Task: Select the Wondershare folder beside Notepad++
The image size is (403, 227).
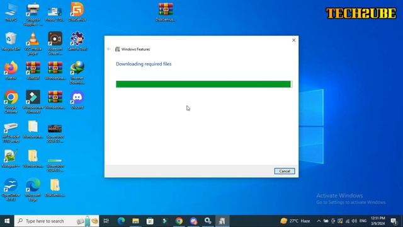Action: 33,158
